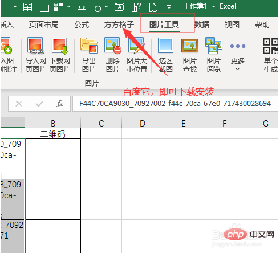Image resolution: width=280 pixels, height=253 pixels.
Task: Click the bar chart icon in quick access toolbar
Action: [x=44, y=7]
